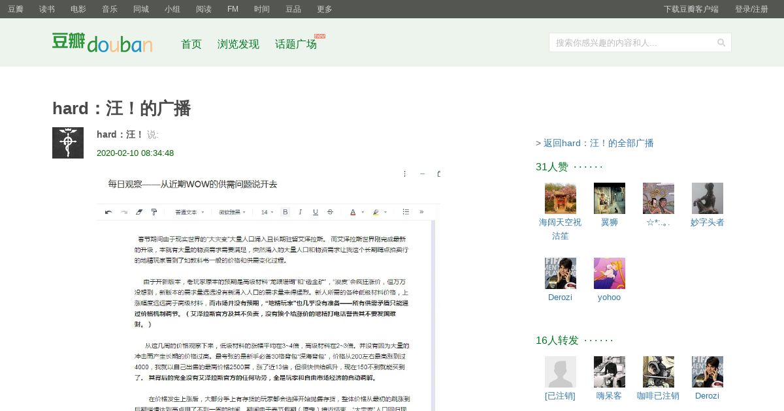The height and width of the screenshot is (411, 784).
Task: Open the ☆*:.｡. user's avatar
Action: pyautogui.click(x=659, y=198)
